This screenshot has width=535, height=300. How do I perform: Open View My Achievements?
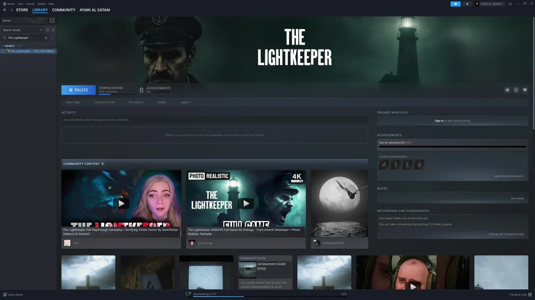[509, 176]
